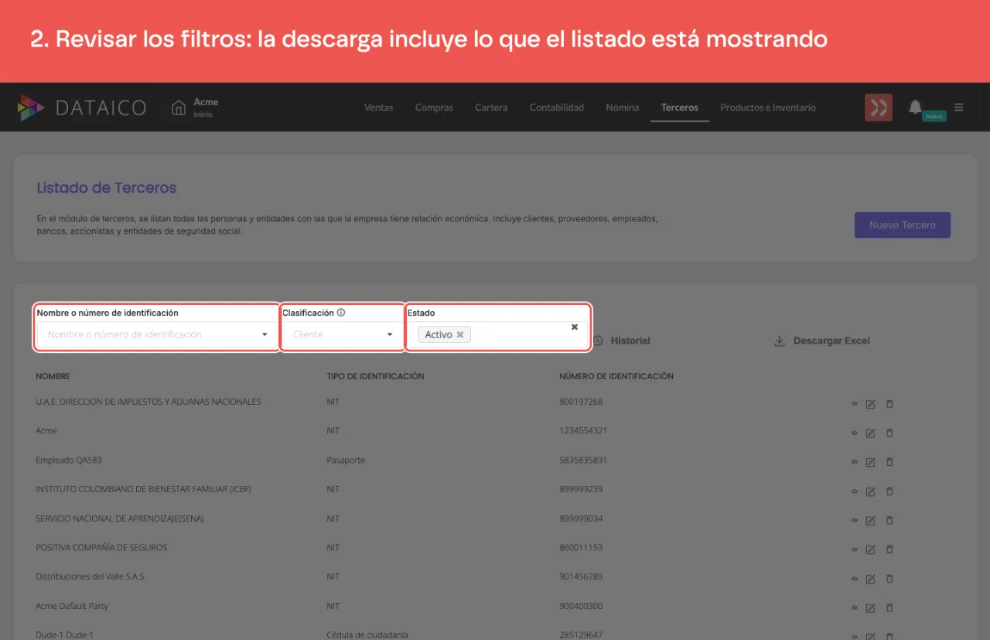The width and height of the screenshot is (990, 640).
Task: Delete the Empleado QA583 row
Action: click(889, 462)
